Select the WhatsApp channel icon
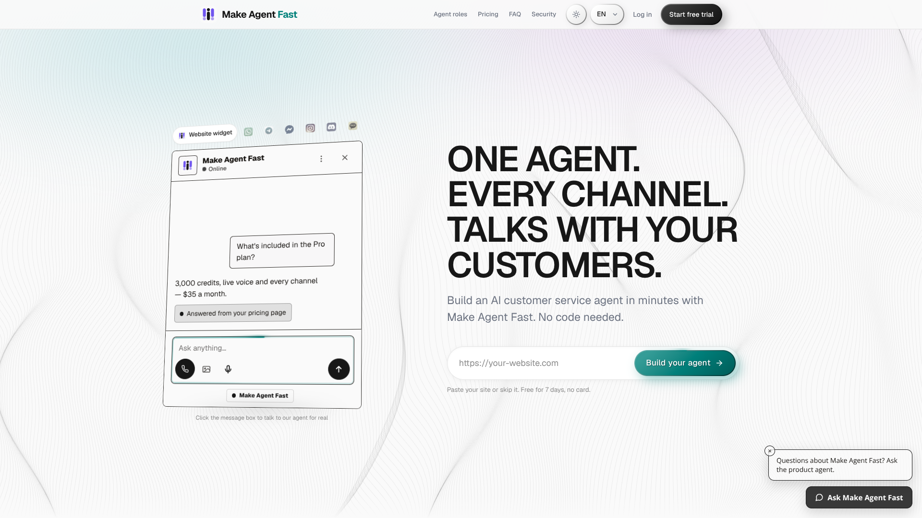Viewport: 922px width, 518px height. (x=248, y=132)
